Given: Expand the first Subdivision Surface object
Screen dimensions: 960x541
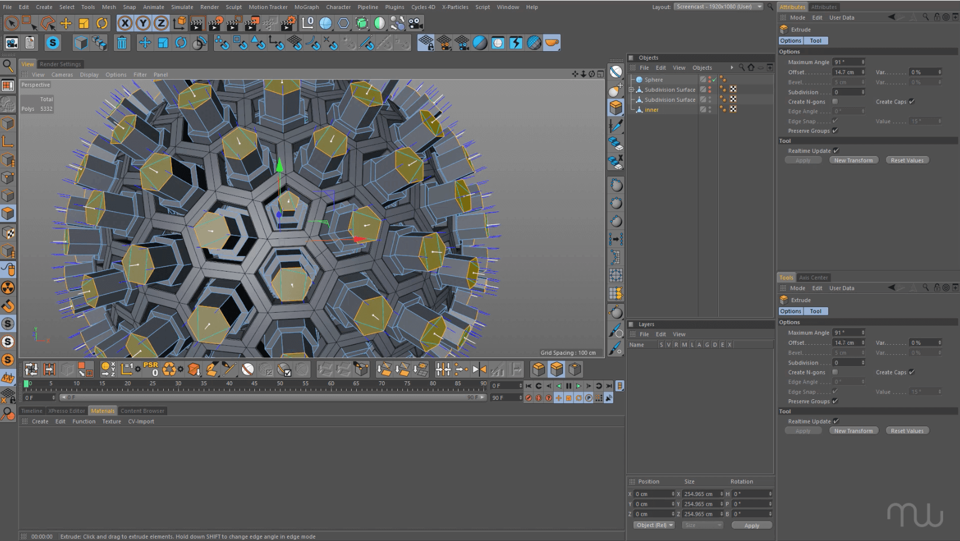Looking at the screenshot, I should click(x=631, y=89).
